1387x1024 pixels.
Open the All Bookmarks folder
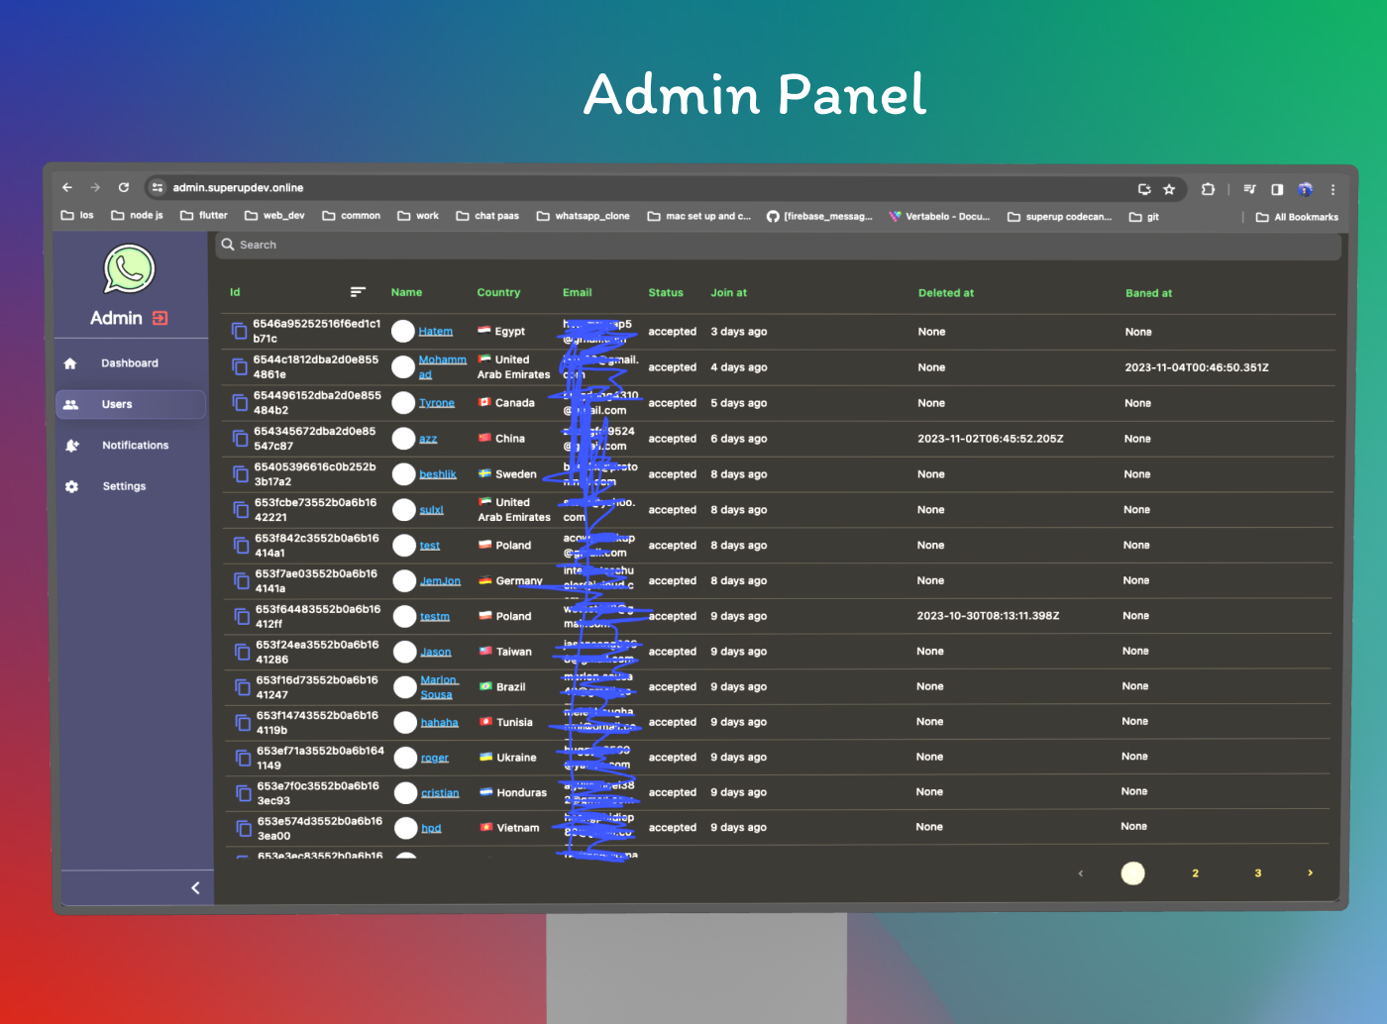click(x=1297, y=217)
